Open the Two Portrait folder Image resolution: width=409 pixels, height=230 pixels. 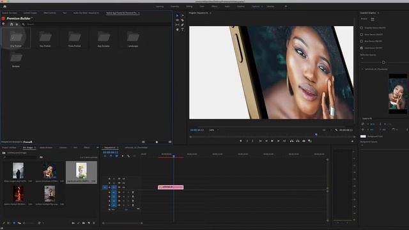(45, 38)
